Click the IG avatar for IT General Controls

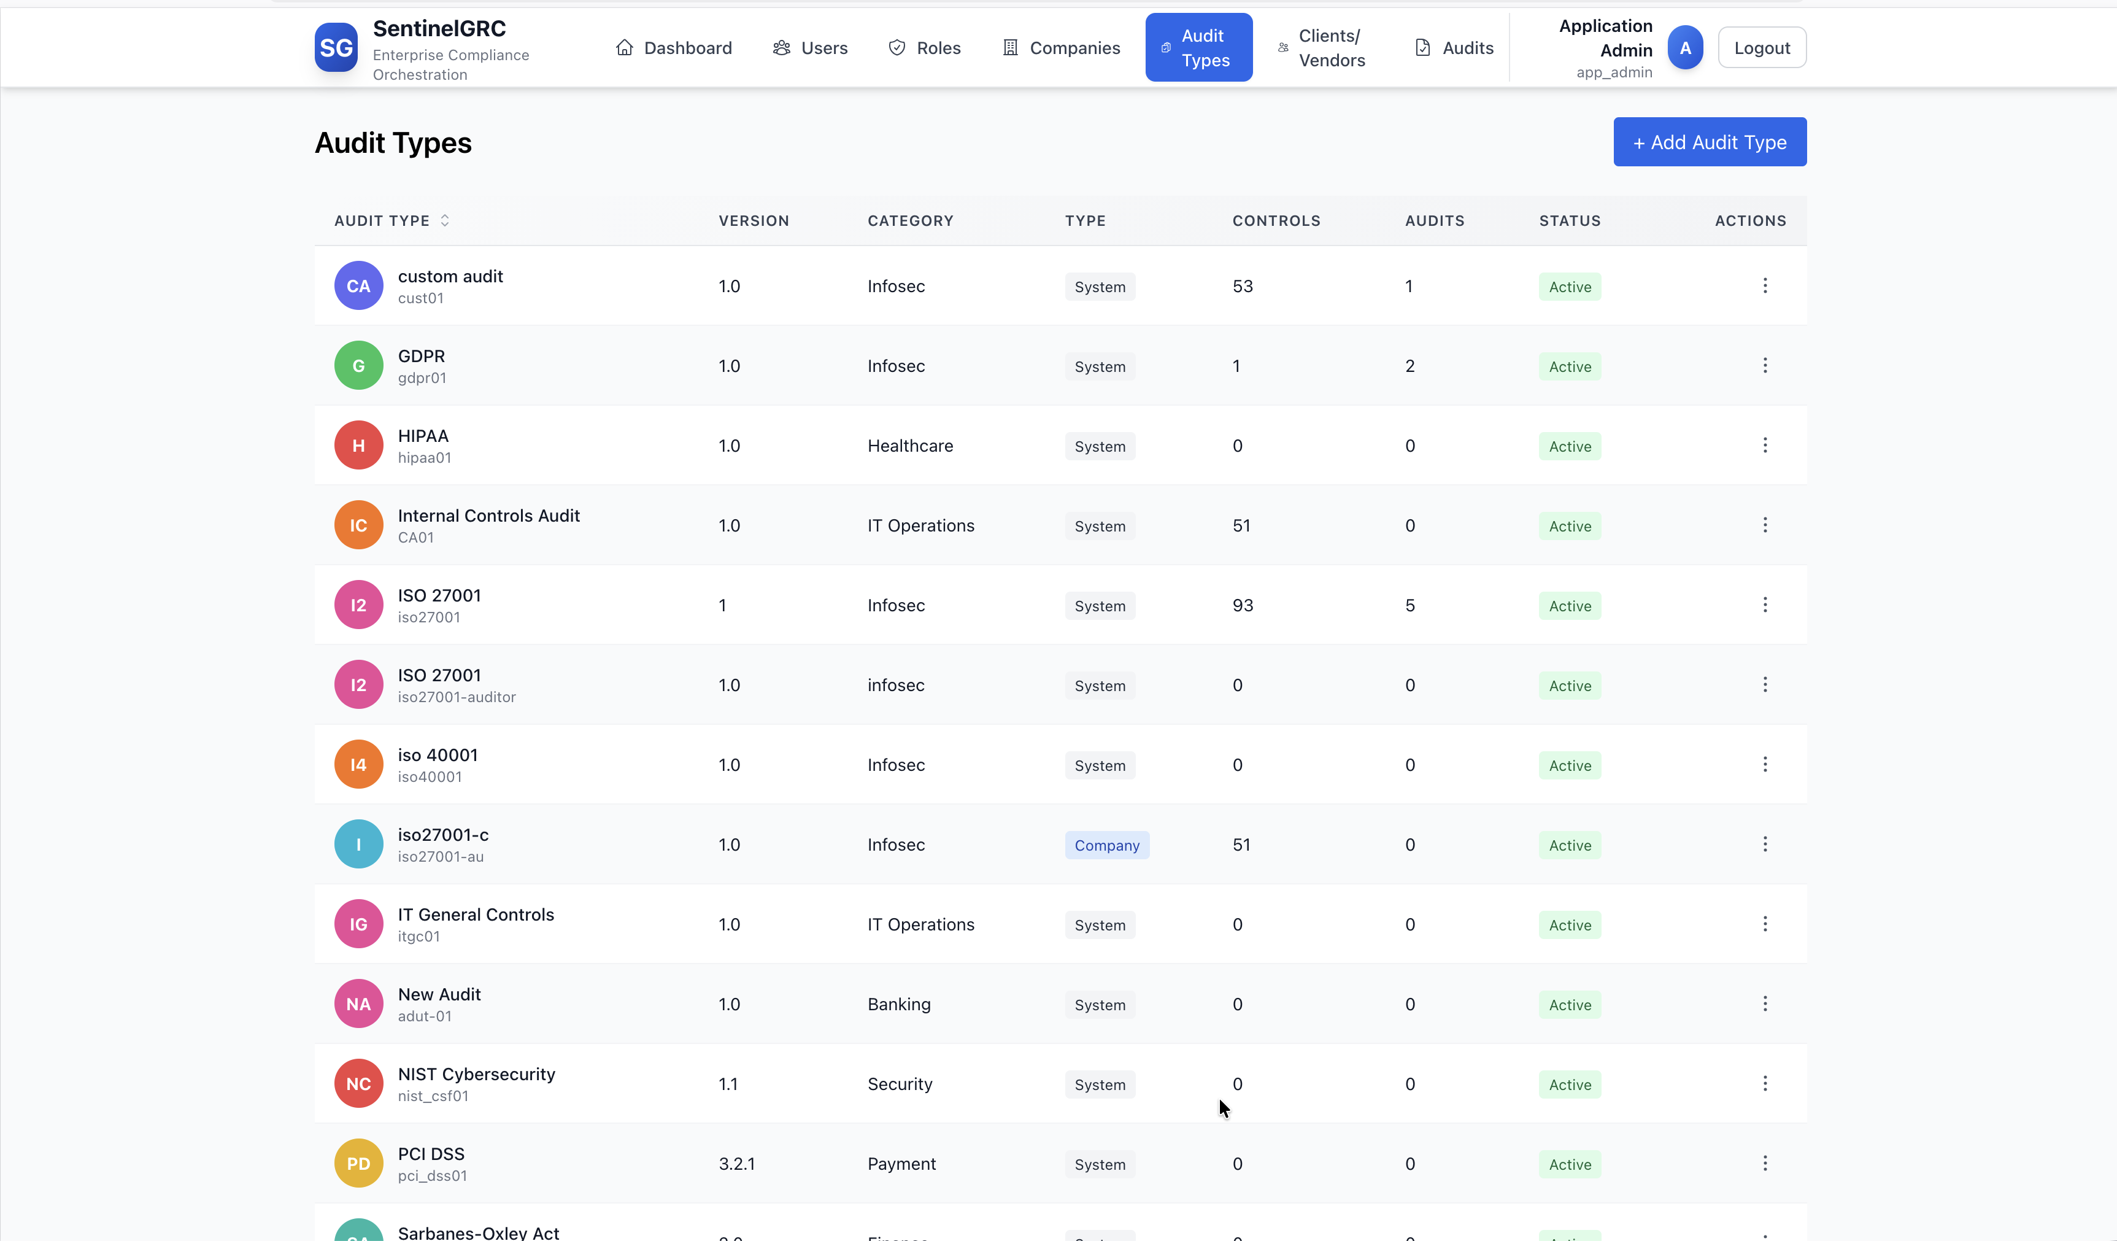tap(359, 924)
